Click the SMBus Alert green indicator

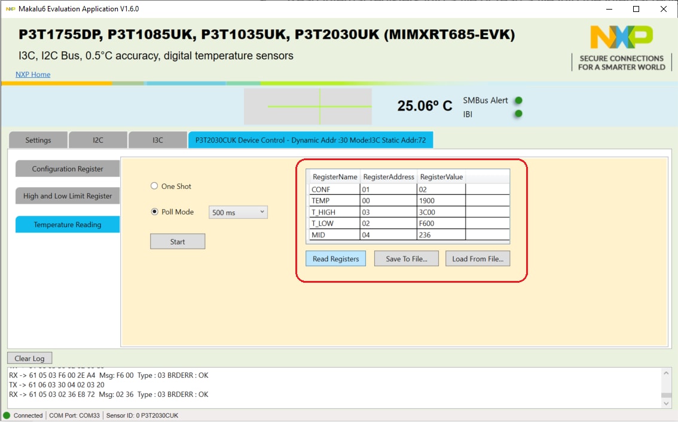point(518,100)
